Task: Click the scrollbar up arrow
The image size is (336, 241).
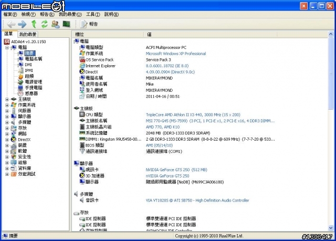Action: (x=331, y=34)
